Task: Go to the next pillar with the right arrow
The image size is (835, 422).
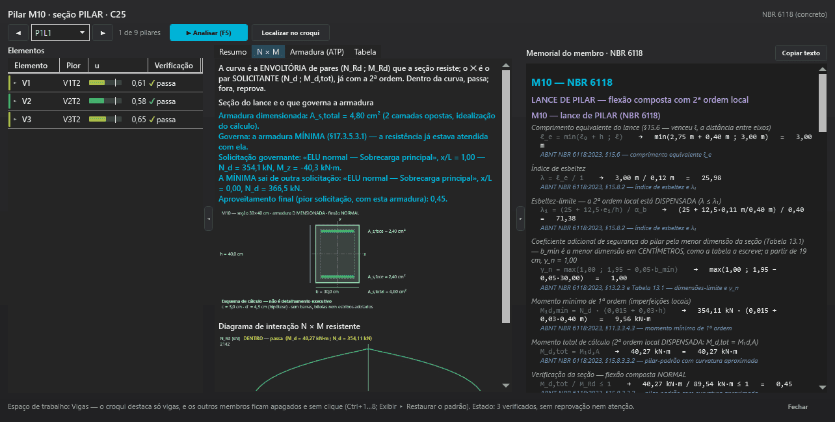Action: click(x=102, y=33)
